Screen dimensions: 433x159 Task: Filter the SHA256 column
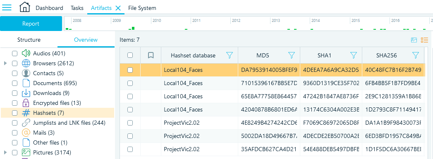point(416,55)
